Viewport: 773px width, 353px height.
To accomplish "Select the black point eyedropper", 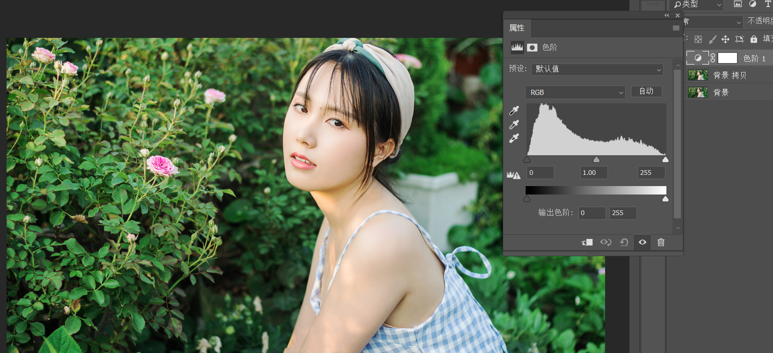I will coord(514,110).
